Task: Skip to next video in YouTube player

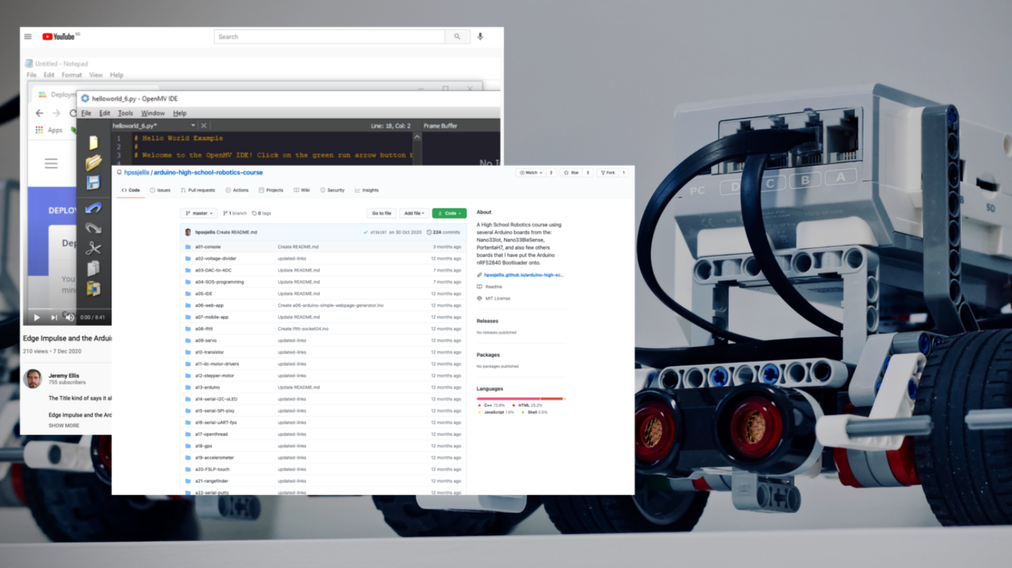Action: (x=54, y=317)
